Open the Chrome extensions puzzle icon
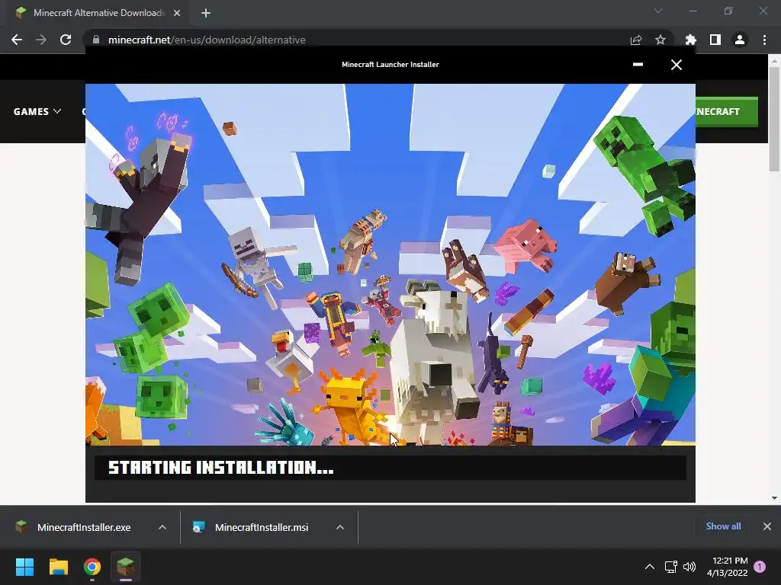781x585 pixels. point(690,40)
